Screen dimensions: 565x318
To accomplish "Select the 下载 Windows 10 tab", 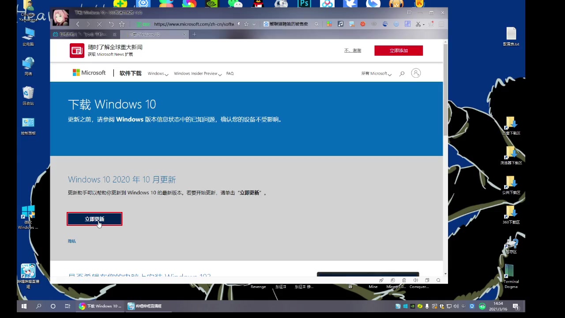I will (154, 34).
